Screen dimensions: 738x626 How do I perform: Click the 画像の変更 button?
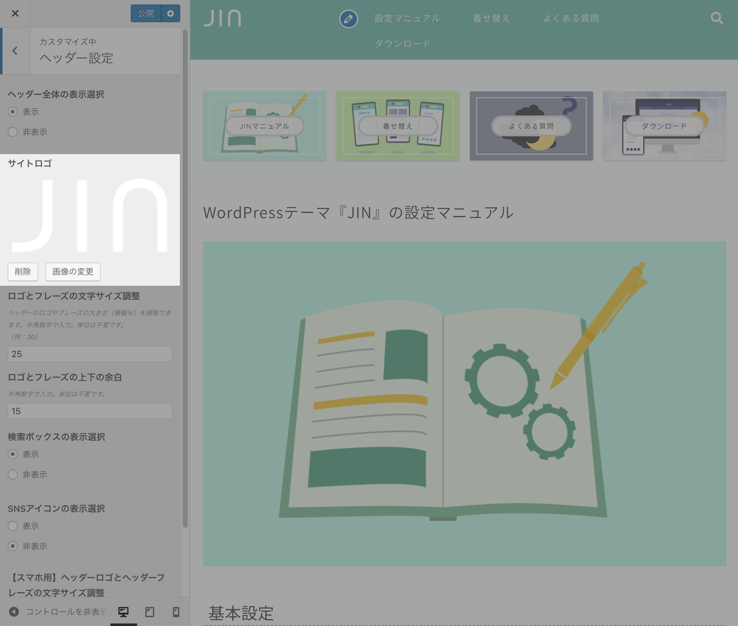73,271
